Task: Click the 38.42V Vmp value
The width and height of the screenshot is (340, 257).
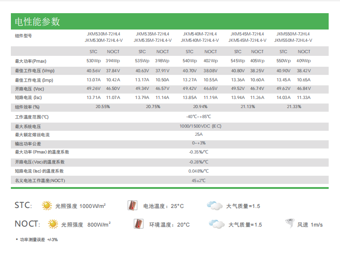Action: tap(304, 71)
